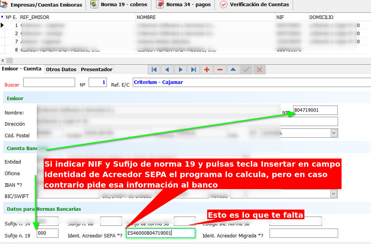Sort by REF_EMISOR column header
Image resolution: width=371 pixels, height=244 pixels.
(77, 17)
